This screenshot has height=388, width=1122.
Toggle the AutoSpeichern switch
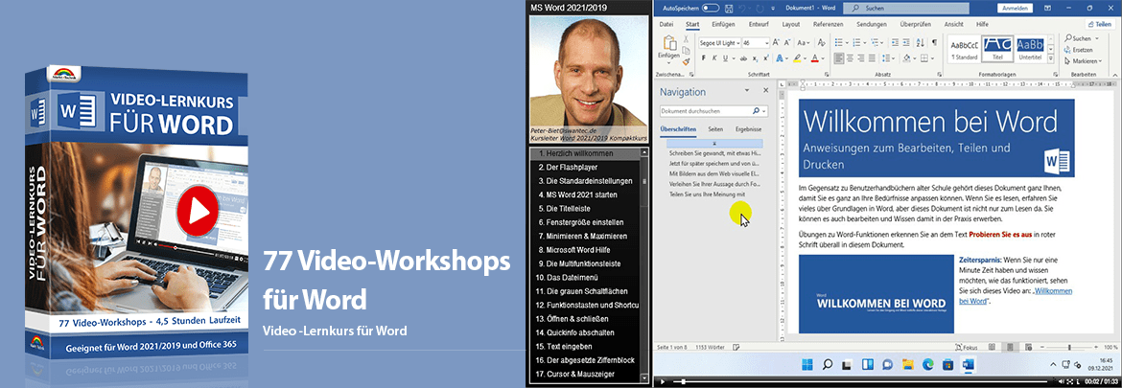(711, 8)
